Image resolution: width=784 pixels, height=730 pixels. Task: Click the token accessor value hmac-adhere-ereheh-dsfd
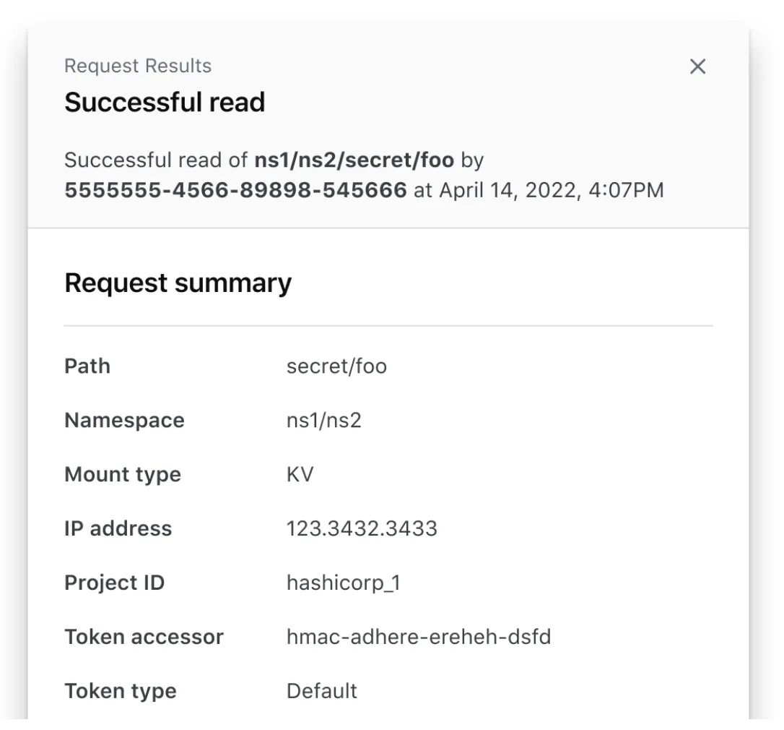coord(418,637)
